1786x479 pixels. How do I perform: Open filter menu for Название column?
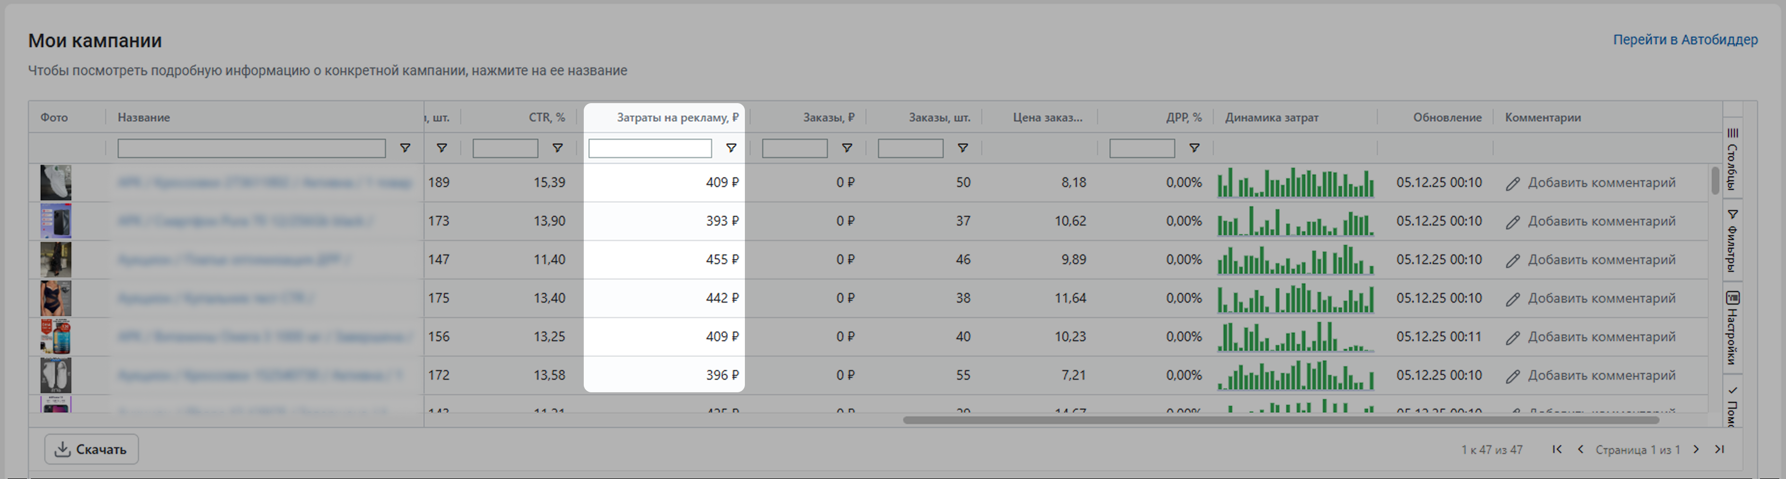405,148
